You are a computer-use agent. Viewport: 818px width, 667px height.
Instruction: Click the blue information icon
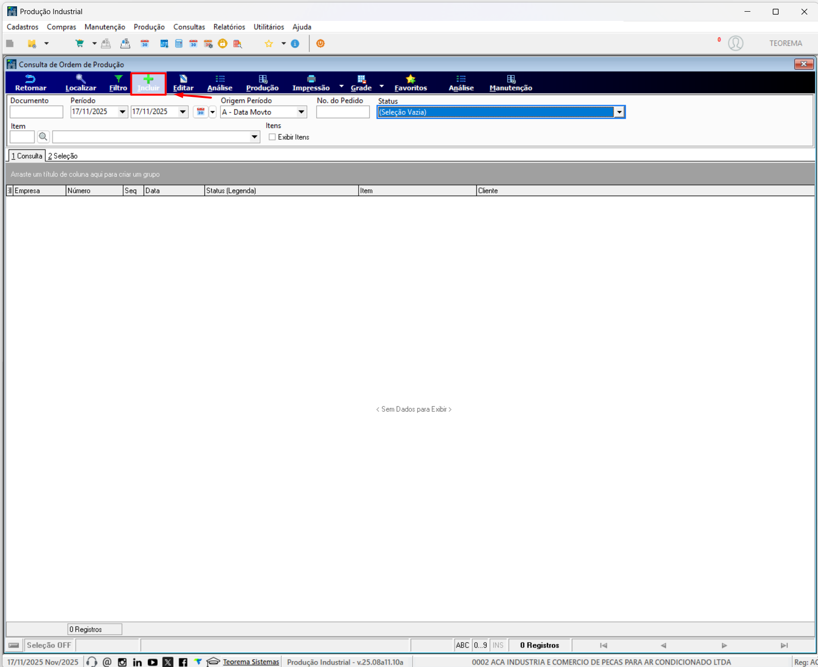295,43
